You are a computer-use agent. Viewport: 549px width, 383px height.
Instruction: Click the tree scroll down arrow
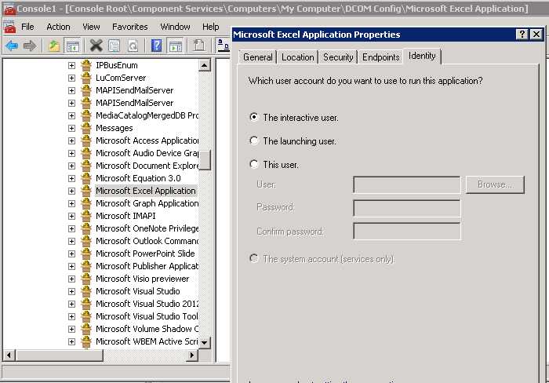pos(205,342)
